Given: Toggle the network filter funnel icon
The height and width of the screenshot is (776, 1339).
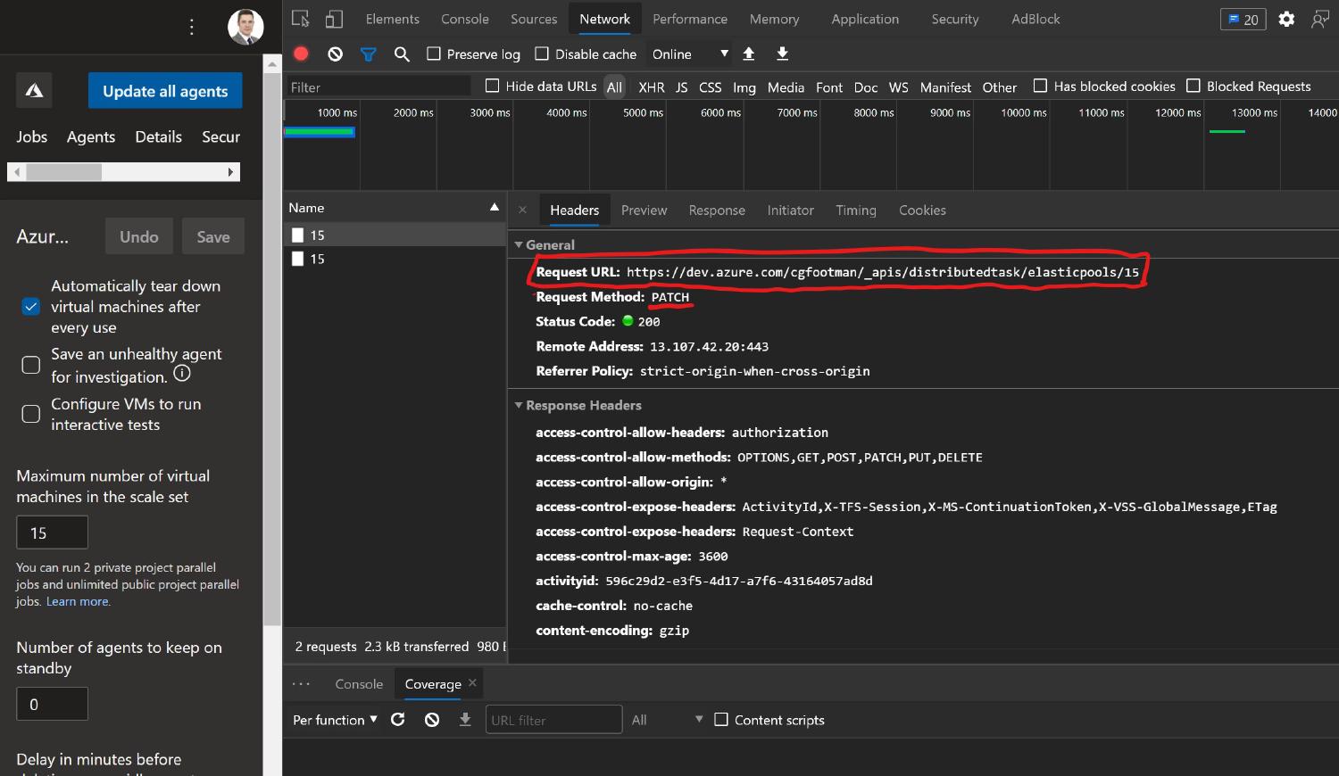Looking at the screenshot, I should pos(368,54).
